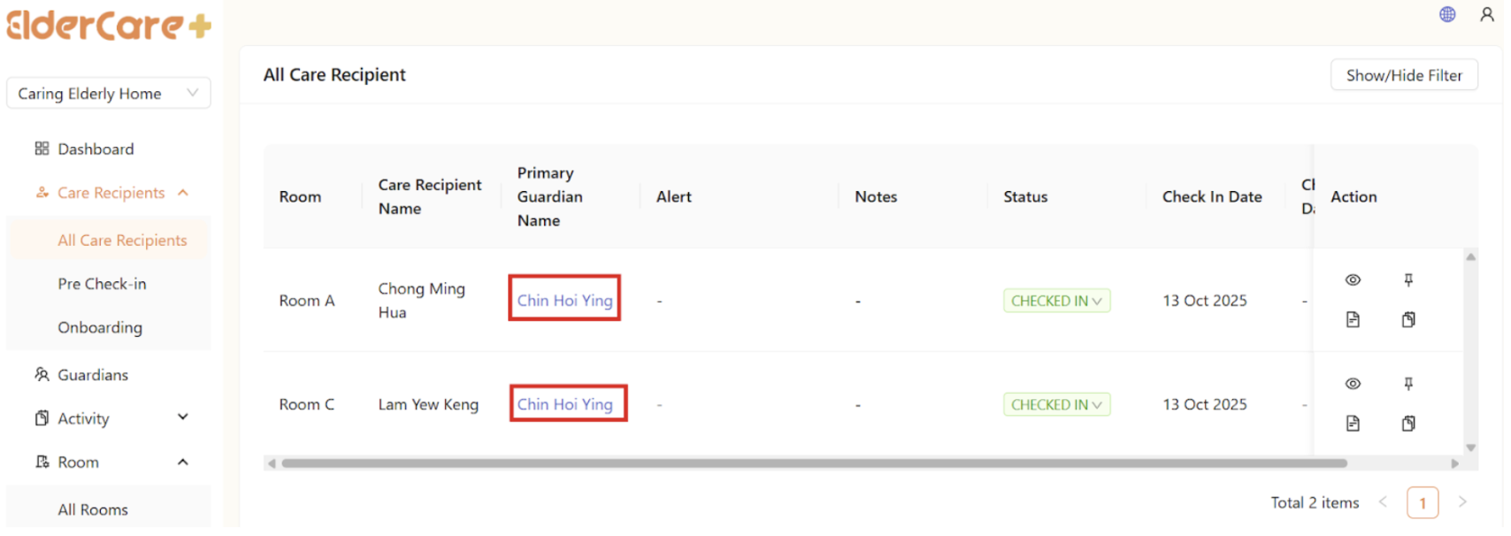Click the document icon for Room A

click(1353, 319)
